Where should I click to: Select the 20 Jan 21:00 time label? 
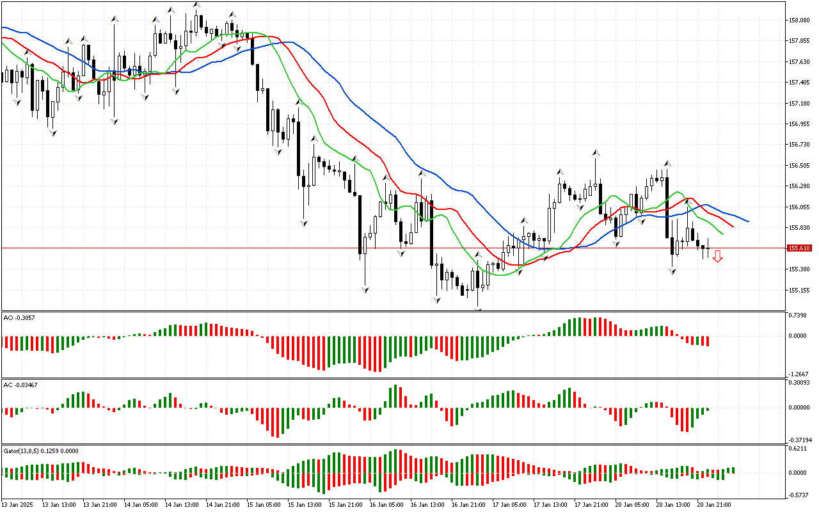click(x=714, y=505)
